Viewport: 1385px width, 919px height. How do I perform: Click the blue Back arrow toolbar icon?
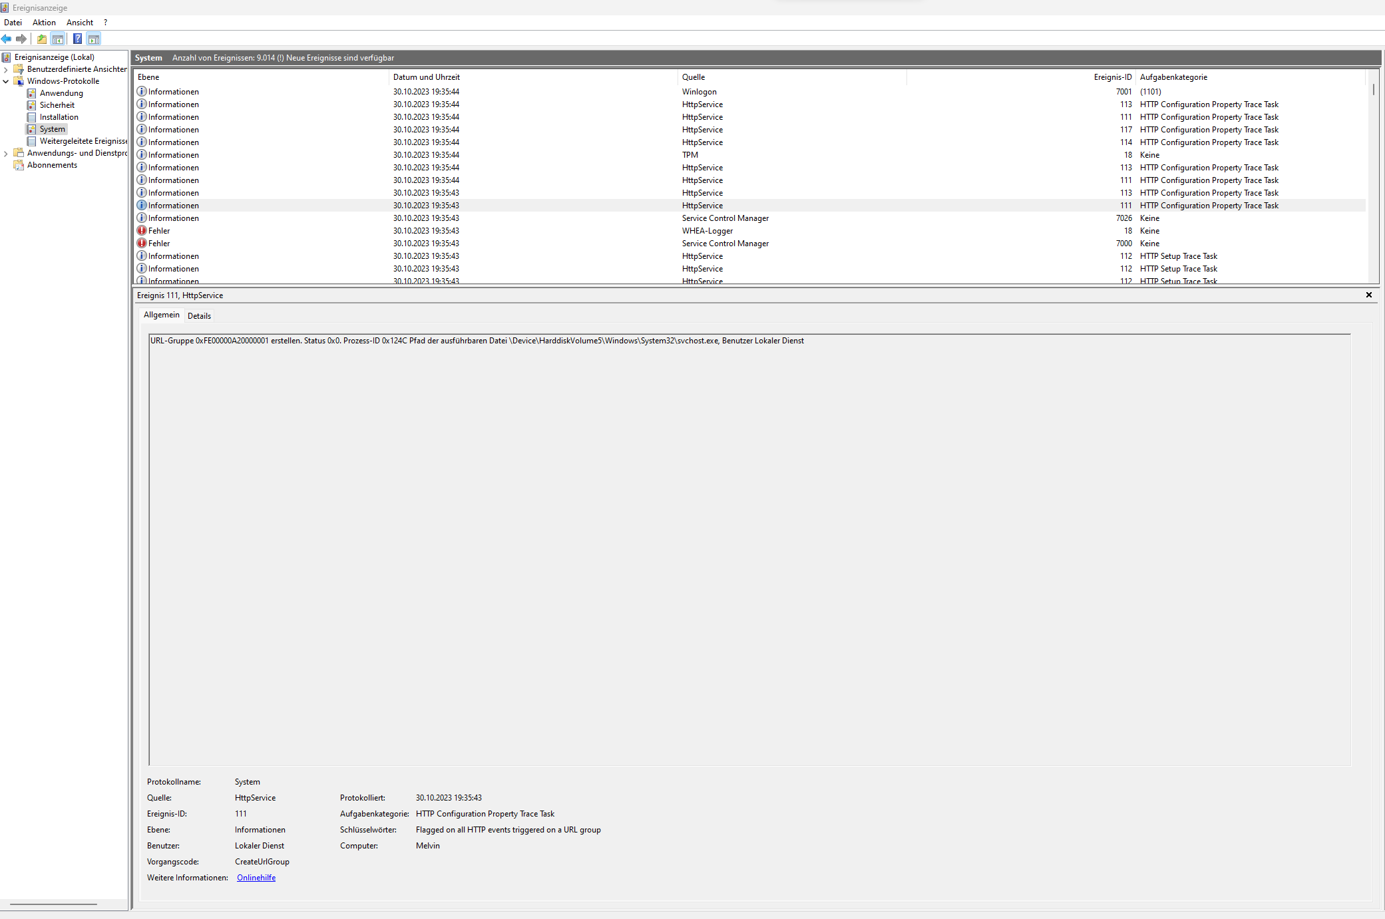[7, 39]
